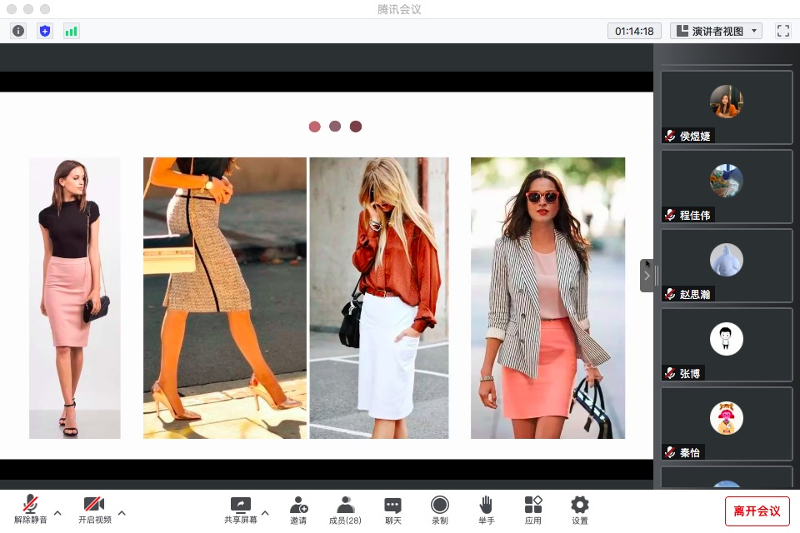The height and width of the screenshot is (533, 800).
Task: Click the blue security shield icon
Action: tap(45, 31)
